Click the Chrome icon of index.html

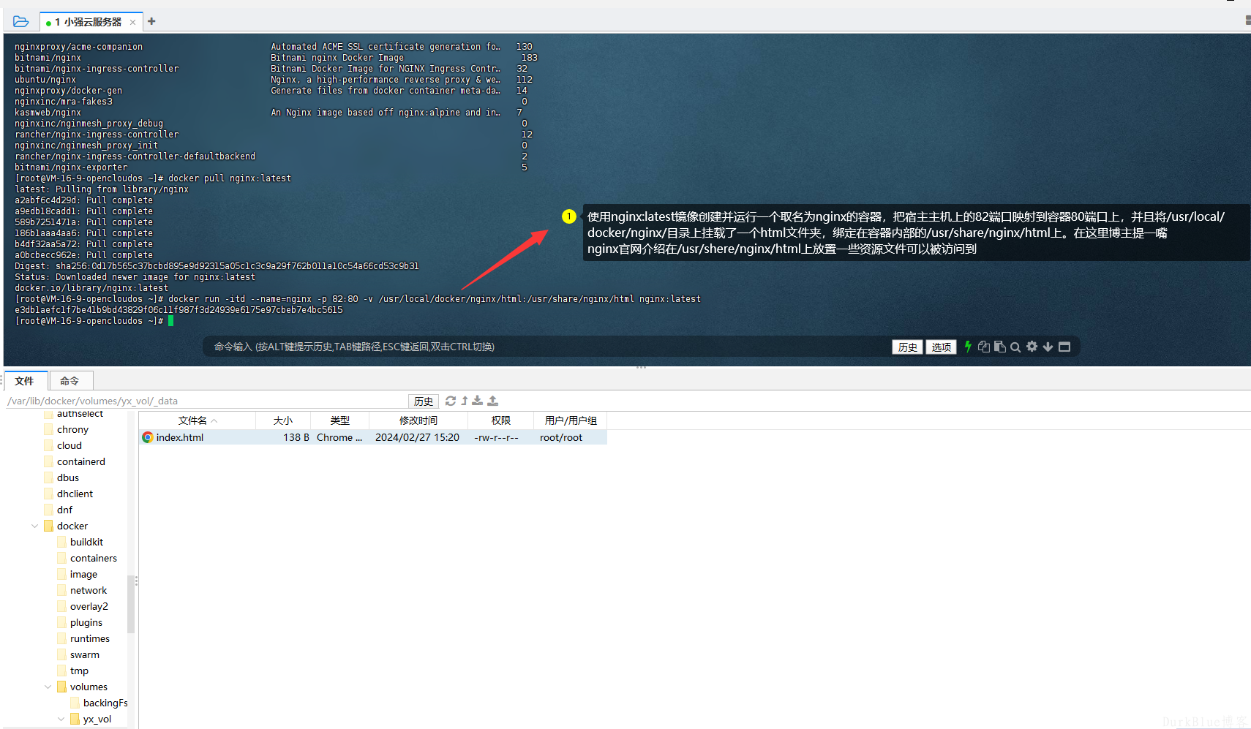point(148,437)
